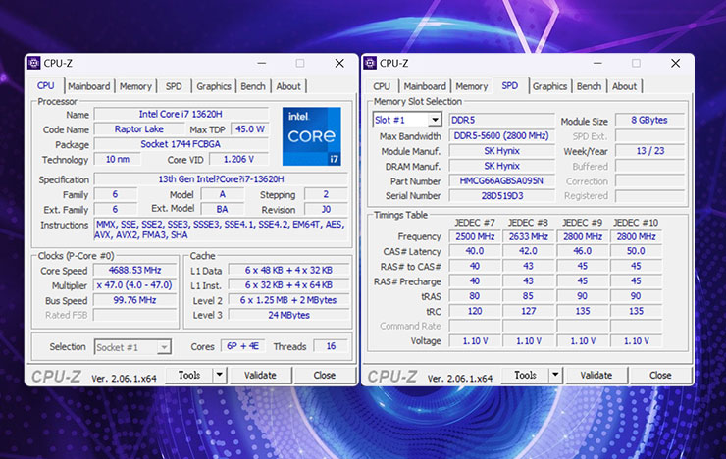Image resolution: width=726 pixels, height=459 pixels.
Task: Expand Tools dropdown arrow in right window
Action: 555,375
